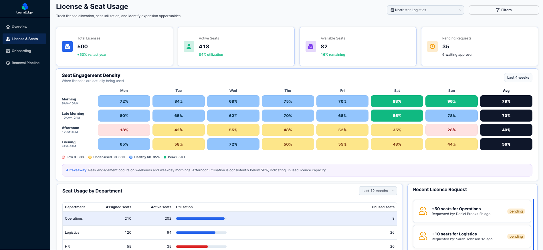This screenshot has width=543, height=250.
Task: Click the Sunday Morning 96% heatmap cell
Action: coord(451,101)
